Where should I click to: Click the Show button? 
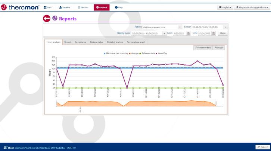click(222, 33)
